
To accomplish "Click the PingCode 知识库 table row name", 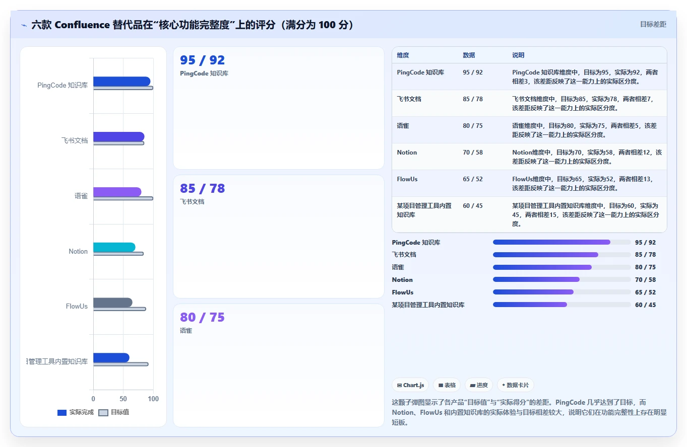I will (420, 72).
